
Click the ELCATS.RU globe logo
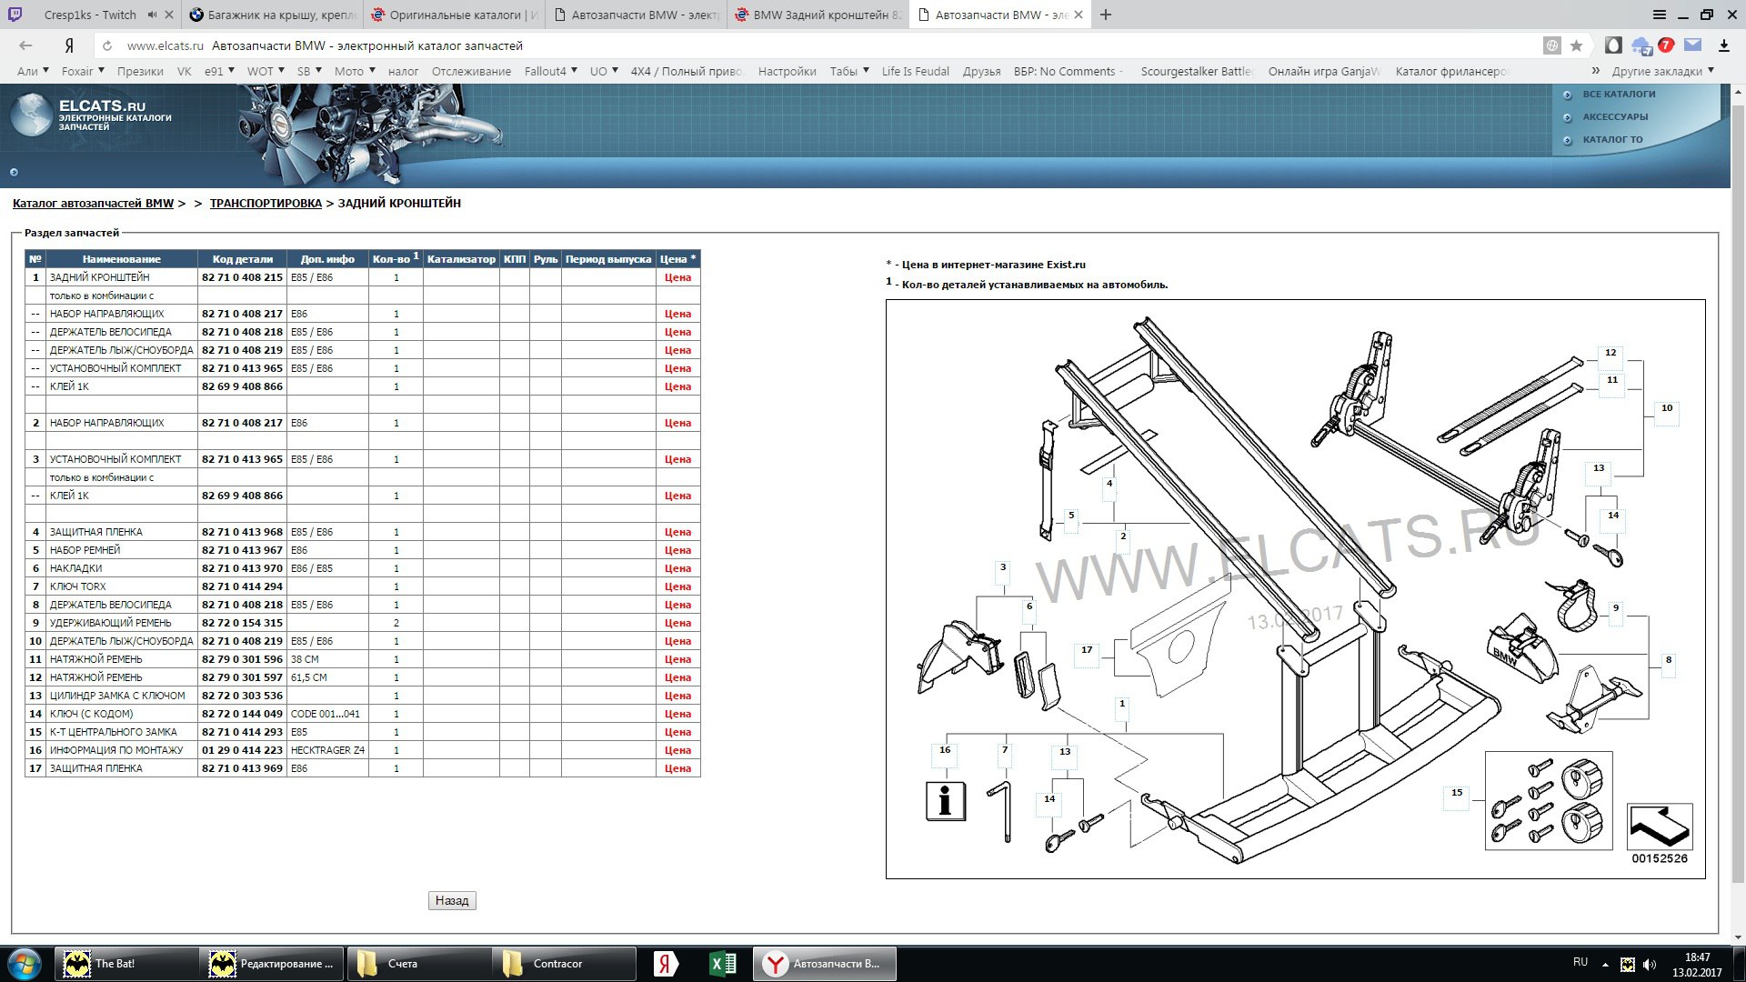[x=32, y=115]
